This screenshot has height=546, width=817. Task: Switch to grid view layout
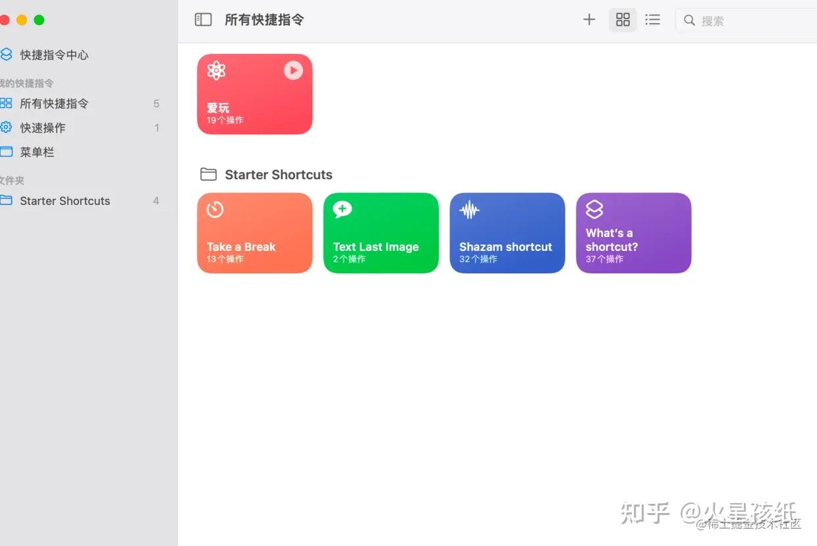click(x=623, y=19)
